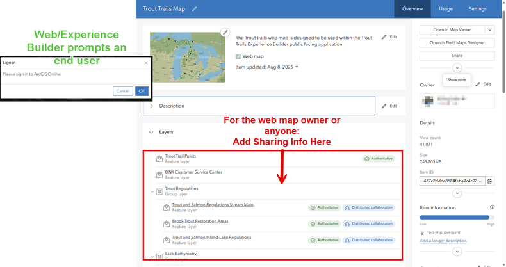Click the DNR Customer Service Center layer icon
Screen dimensions: 506x267
pyautogui.click(x=159, y=175)
